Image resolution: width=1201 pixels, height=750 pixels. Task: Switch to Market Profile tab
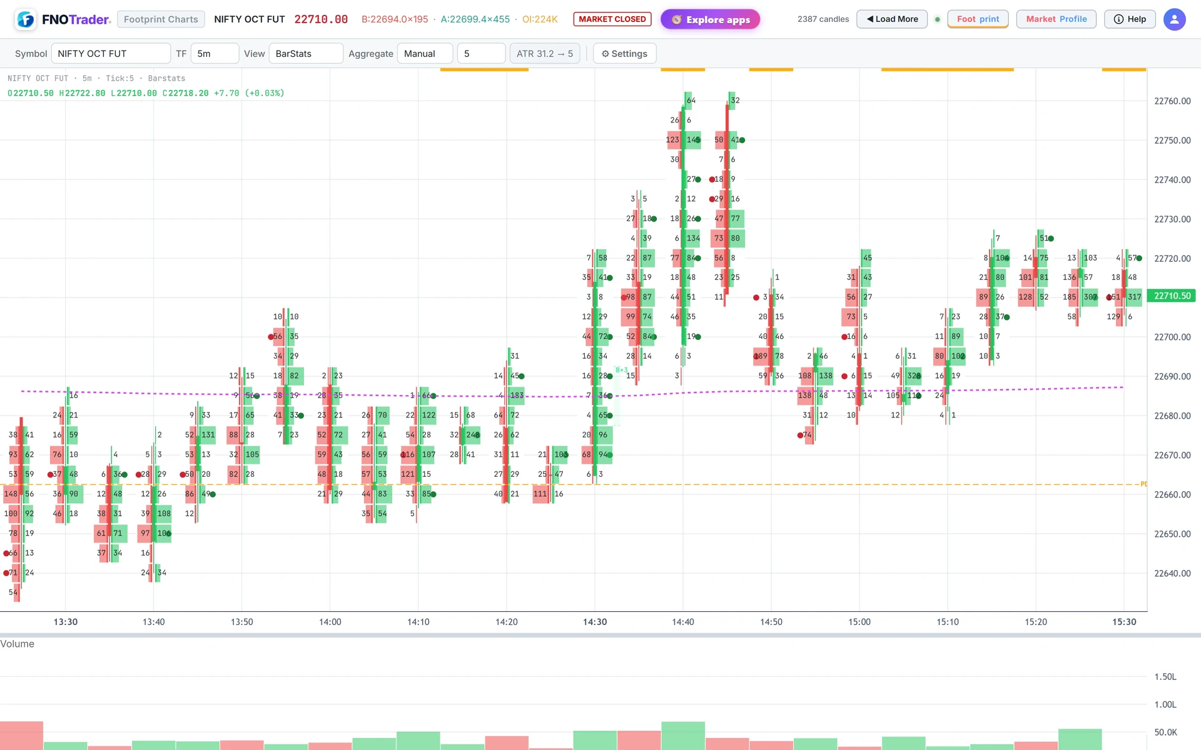1056,19
